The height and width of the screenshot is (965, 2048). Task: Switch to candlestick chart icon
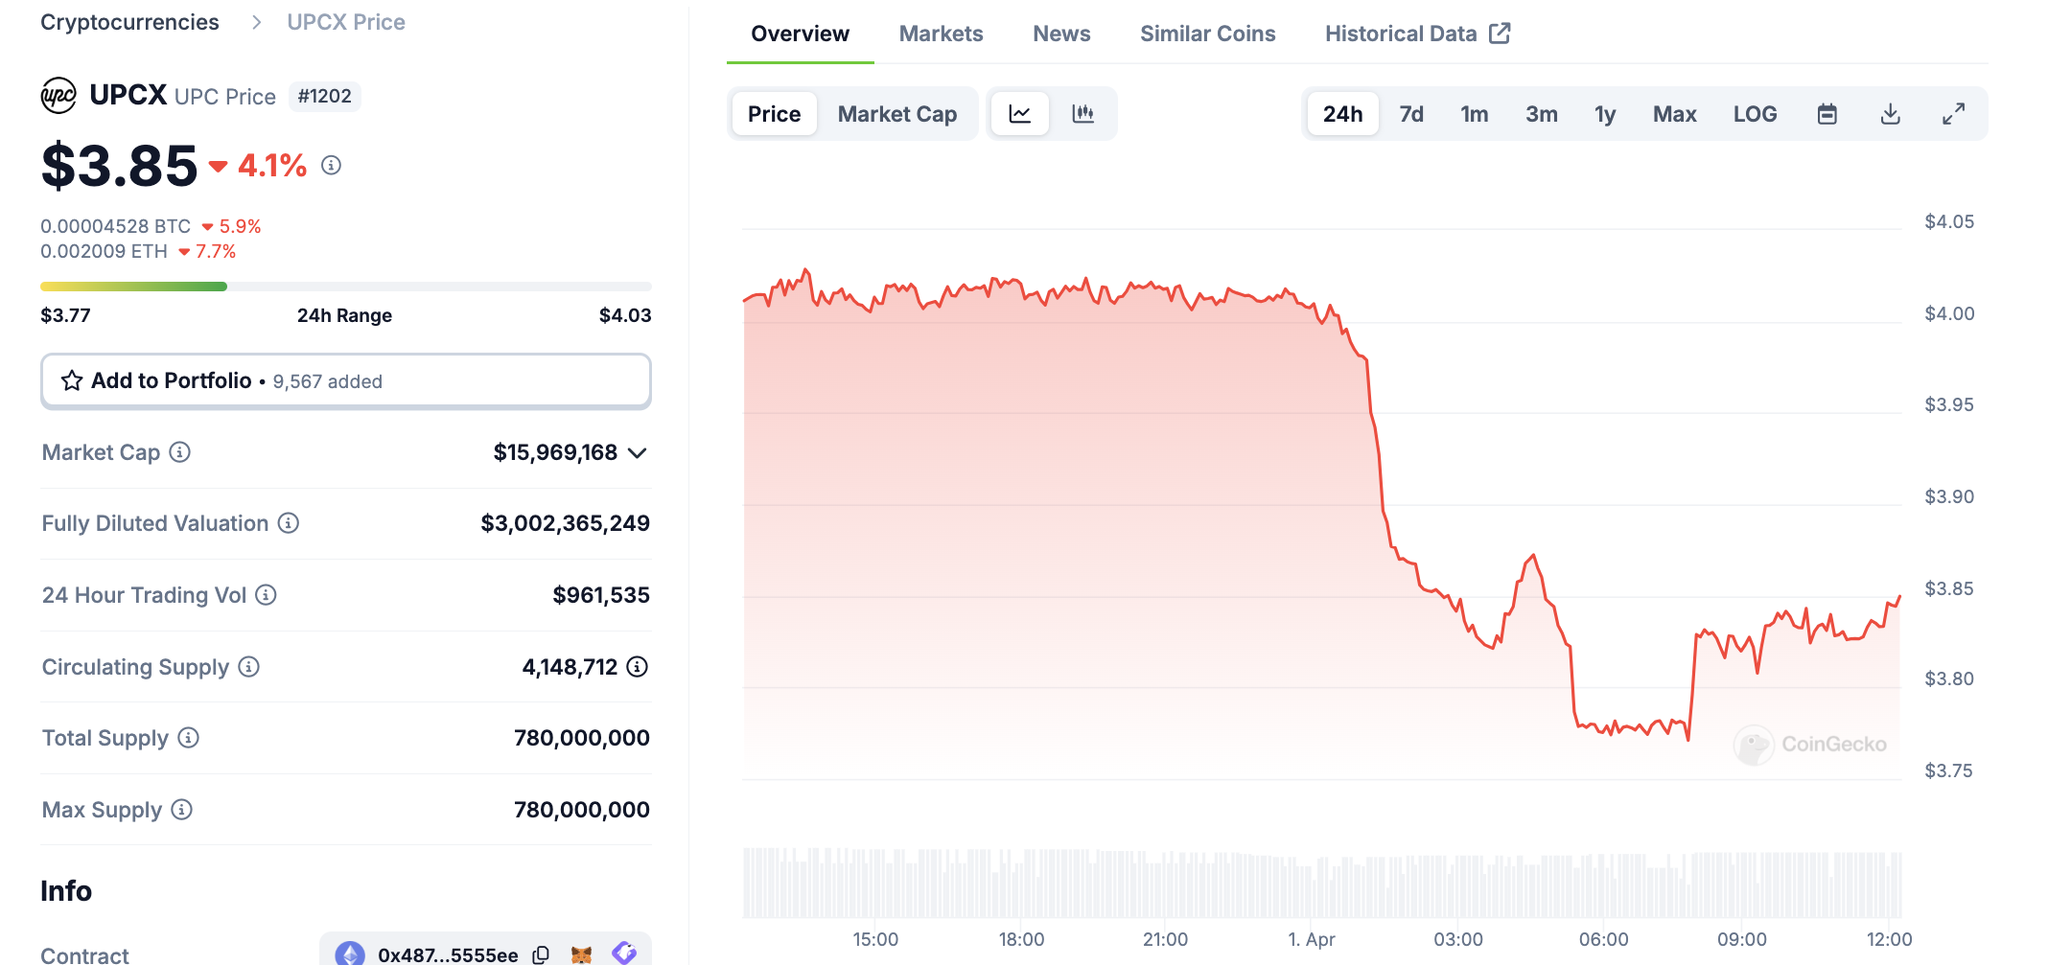click(x=1083, y=112)
